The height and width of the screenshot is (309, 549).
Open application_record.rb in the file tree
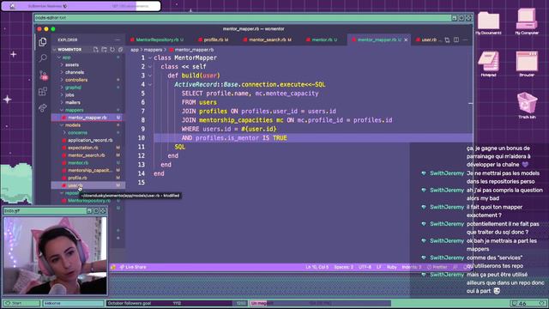pos(87,140)
